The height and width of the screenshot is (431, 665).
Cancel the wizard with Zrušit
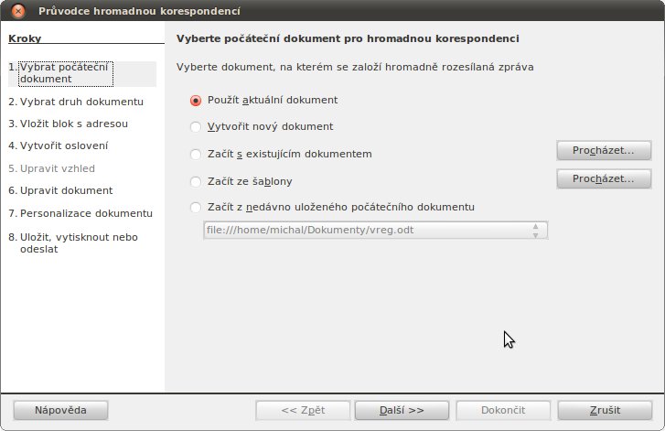(605, 410)
